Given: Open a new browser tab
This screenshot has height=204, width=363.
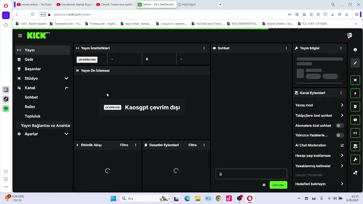Looking at the screenshot, I should coord(220,5).
